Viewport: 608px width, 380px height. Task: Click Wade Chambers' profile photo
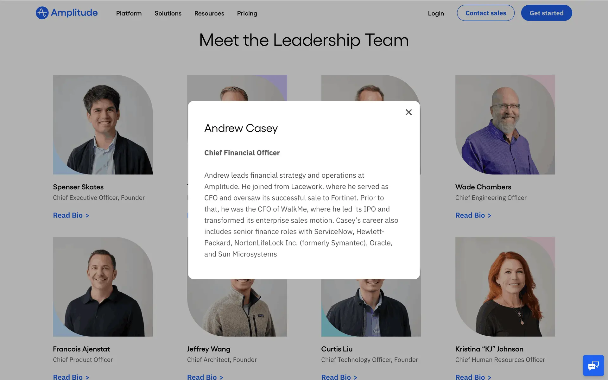coord(505,124)
